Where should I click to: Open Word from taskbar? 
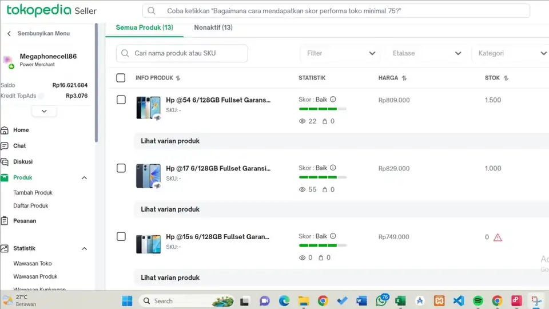pos(361,300)
